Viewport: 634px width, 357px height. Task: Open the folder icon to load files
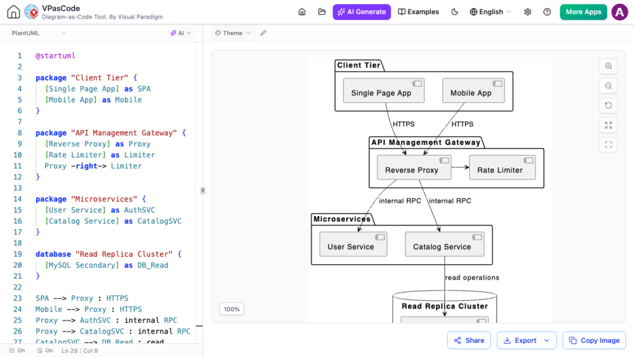[322, 12]
